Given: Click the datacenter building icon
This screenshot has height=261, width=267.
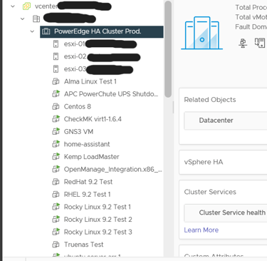Looking at the screenshot, I should click(36, 19).
